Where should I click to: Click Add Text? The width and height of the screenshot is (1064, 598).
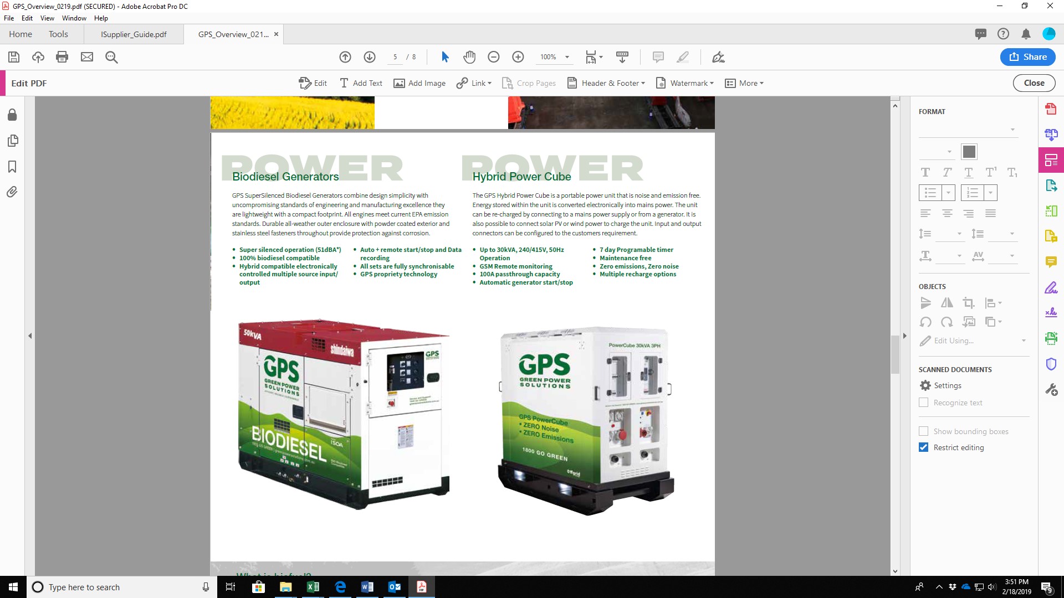(x=361, y=83)
